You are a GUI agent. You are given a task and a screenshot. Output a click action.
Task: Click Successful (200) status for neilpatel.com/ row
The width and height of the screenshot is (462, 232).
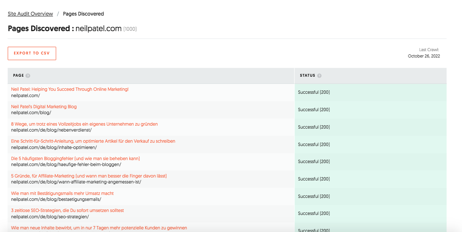pyautogui.click(x=314, y=92)
